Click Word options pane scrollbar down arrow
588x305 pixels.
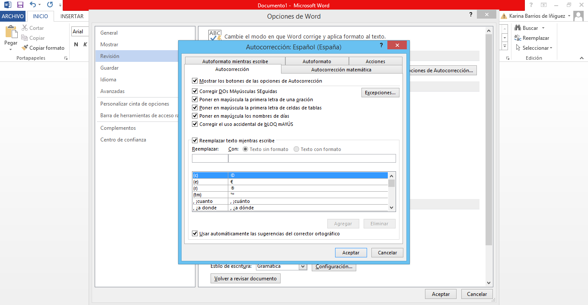point(489,283)
